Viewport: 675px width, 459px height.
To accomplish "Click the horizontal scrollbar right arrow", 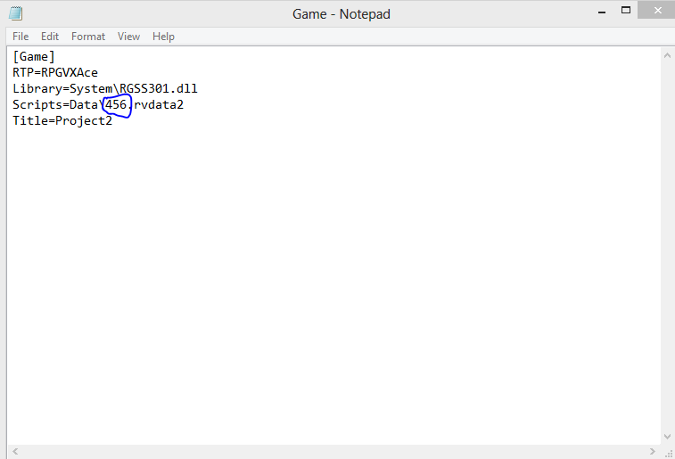I will 653,451.
